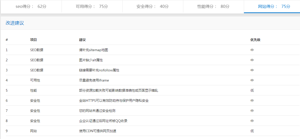The image size is (300, 139).
Task: Click the 建议 column header
Action: 83,40
